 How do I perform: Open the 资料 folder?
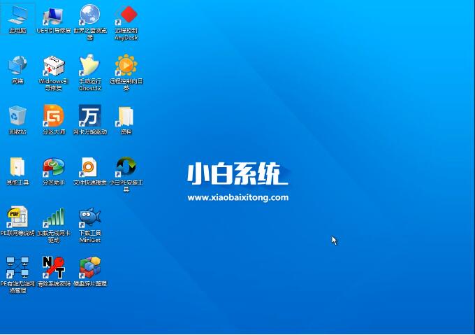[x=126, y=115]
